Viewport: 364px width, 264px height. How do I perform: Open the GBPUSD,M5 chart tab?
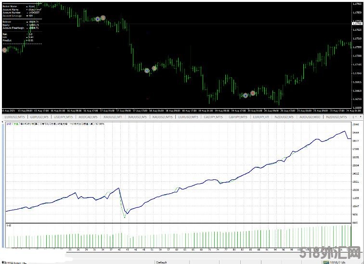[39, 117]
